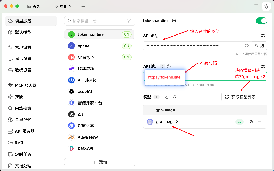Screen dimensions: 274x171
Task: Open 全局记忆 section
Action: click(31, 120)
